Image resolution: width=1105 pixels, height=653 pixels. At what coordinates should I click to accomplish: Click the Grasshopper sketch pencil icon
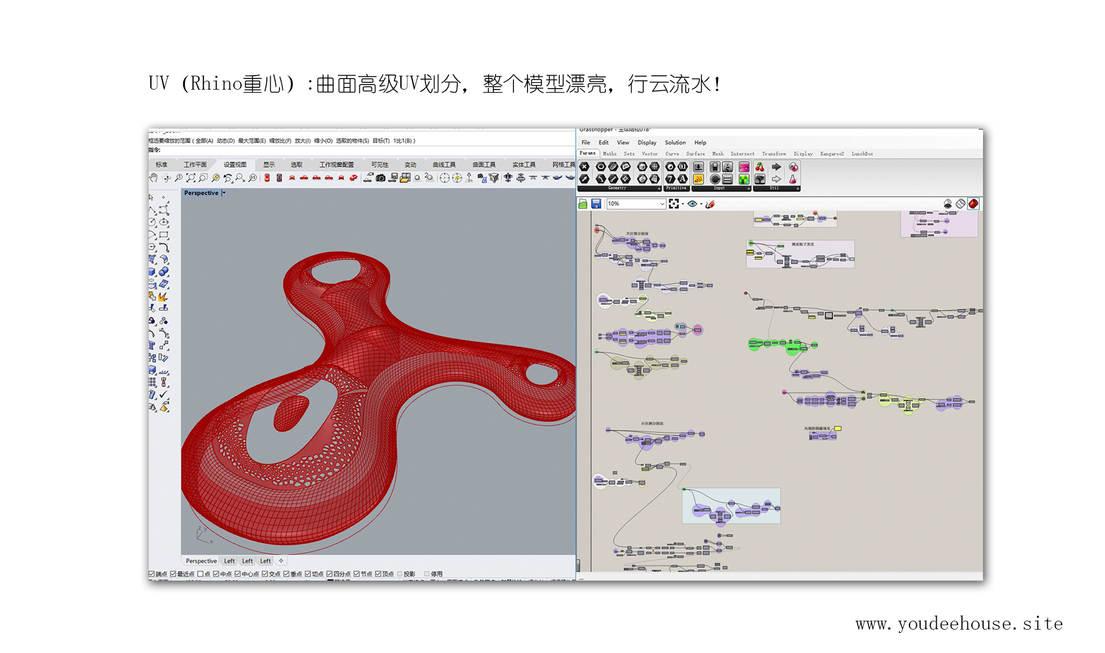(710, 204)
